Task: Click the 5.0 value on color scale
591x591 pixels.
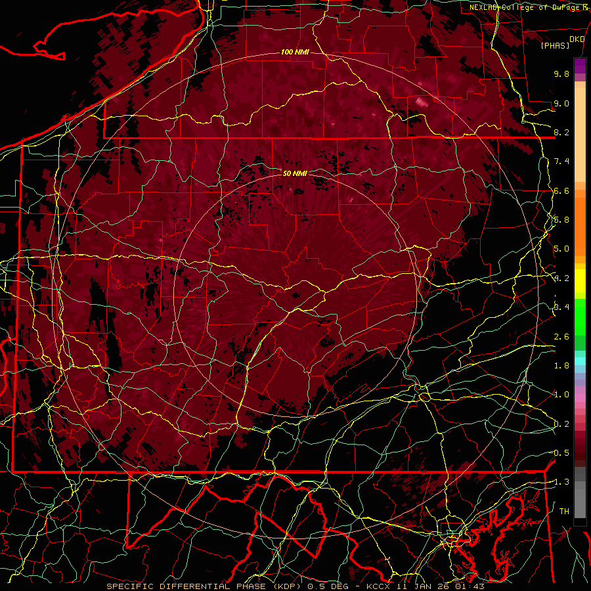Action: pyautogui.click(x=561, y=249)
